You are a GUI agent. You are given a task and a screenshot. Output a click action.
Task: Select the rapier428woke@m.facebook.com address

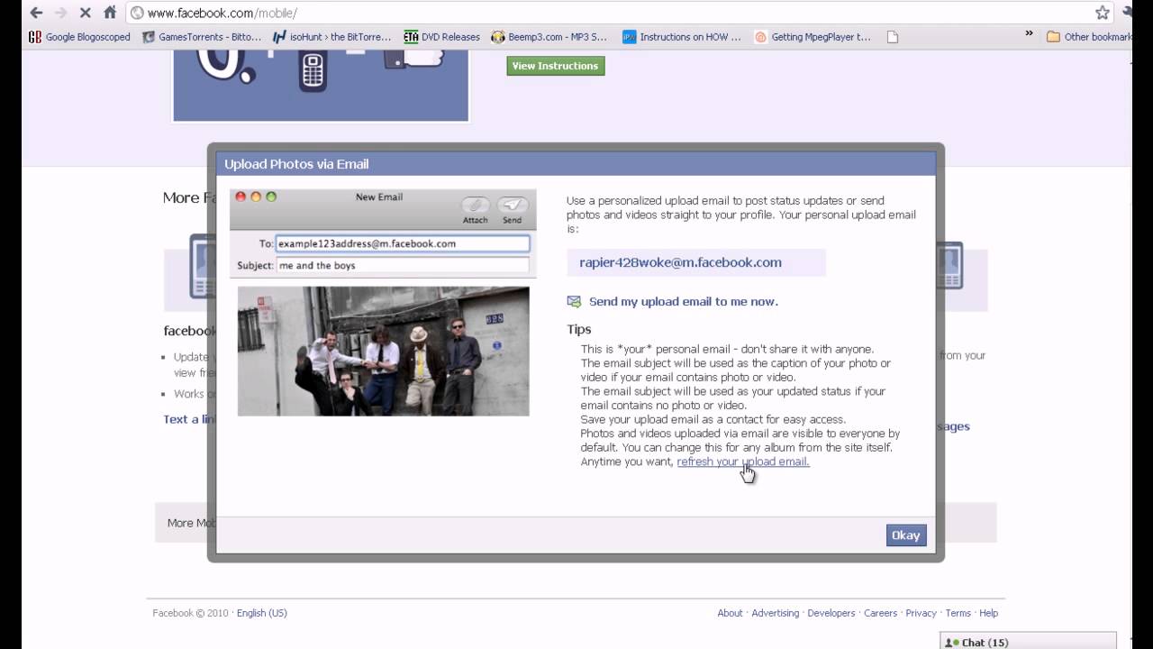(680, 262)
